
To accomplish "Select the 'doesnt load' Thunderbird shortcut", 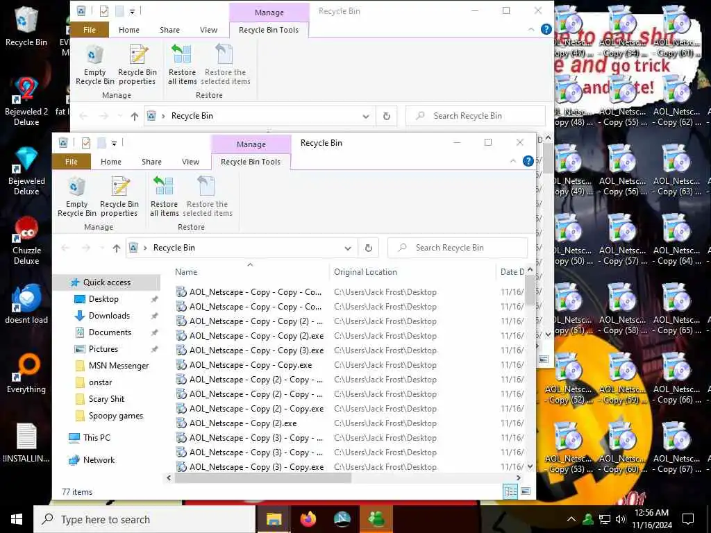I will click(x=26, y=305).
